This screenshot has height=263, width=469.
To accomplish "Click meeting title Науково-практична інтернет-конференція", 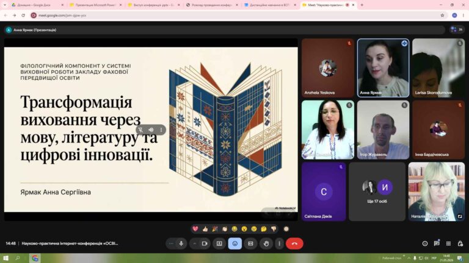I will tap(70, 244).
